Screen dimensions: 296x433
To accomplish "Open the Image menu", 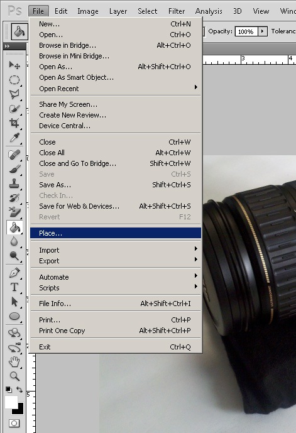I will 88,11.
